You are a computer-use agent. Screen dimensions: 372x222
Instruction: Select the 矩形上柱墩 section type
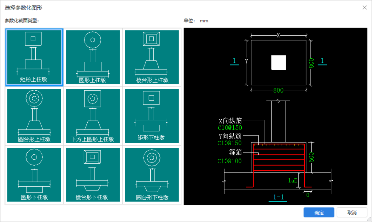click(34, 57)
